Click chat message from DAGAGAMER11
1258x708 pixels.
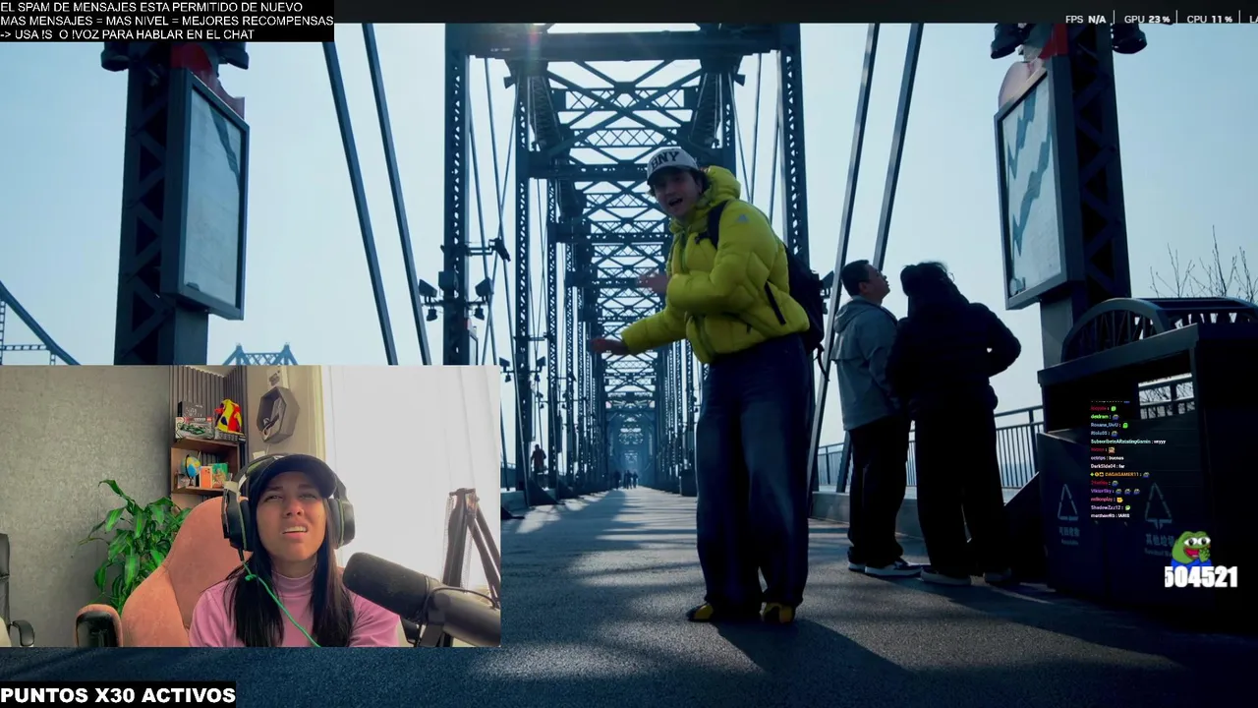1120,475
